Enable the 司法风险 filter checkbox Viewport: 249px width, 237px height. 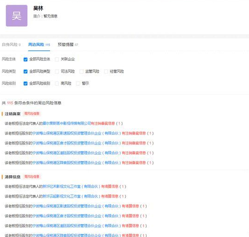tap(57, 71)
